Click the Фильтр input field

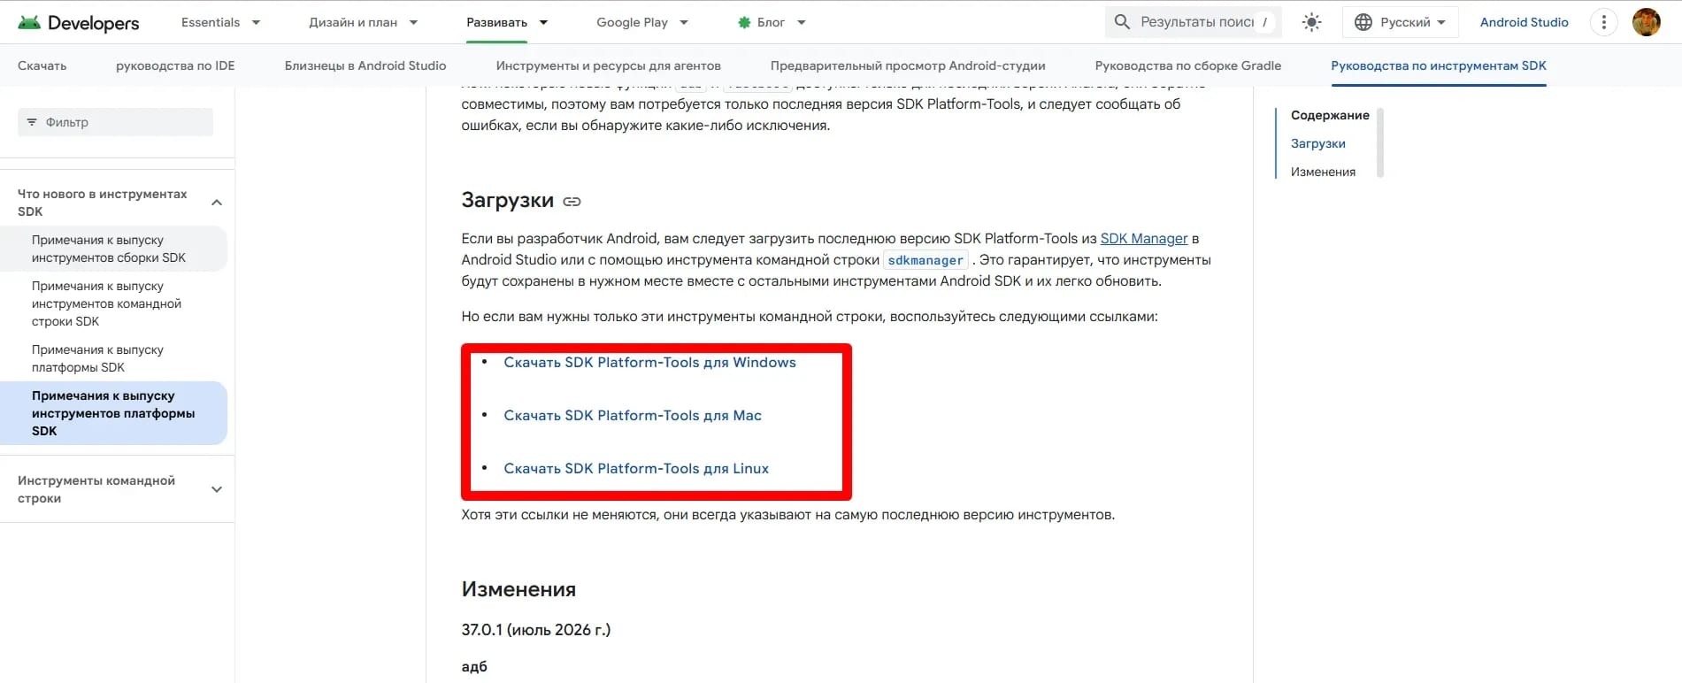(x=115, y=122)
